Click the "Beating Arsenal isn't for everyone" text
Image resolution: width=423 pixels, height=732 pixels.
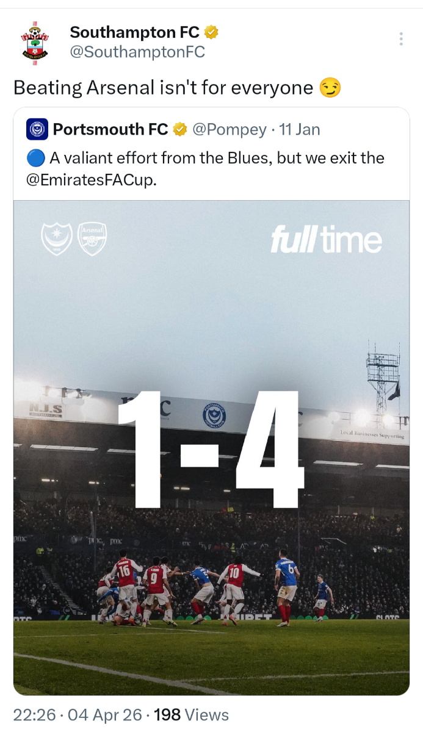point(163,88)
